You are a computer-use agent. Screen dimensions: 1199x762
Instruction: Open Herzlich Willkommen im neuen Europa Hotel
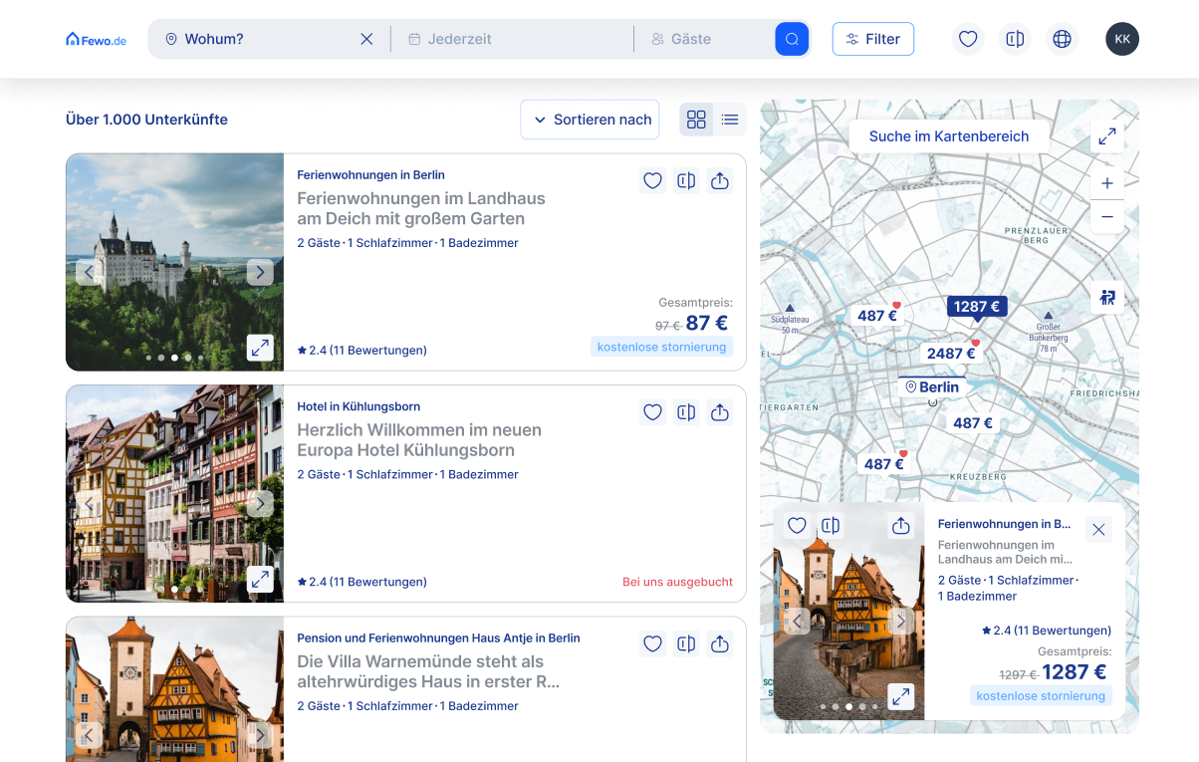pyautogui.click(x=419, y=439)
